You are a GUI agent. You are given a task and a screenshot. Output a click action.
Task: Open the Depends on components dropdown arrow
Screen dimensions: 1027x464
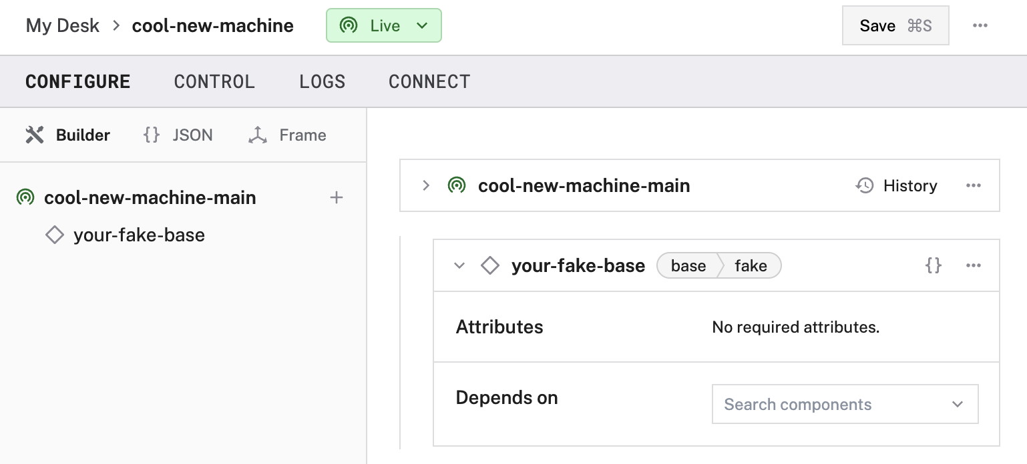958,404
